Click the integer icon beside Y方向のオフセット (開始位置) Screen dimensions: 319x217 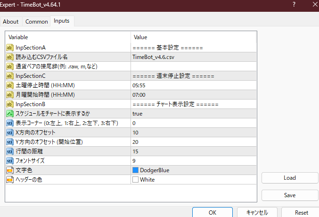point(10,142)
